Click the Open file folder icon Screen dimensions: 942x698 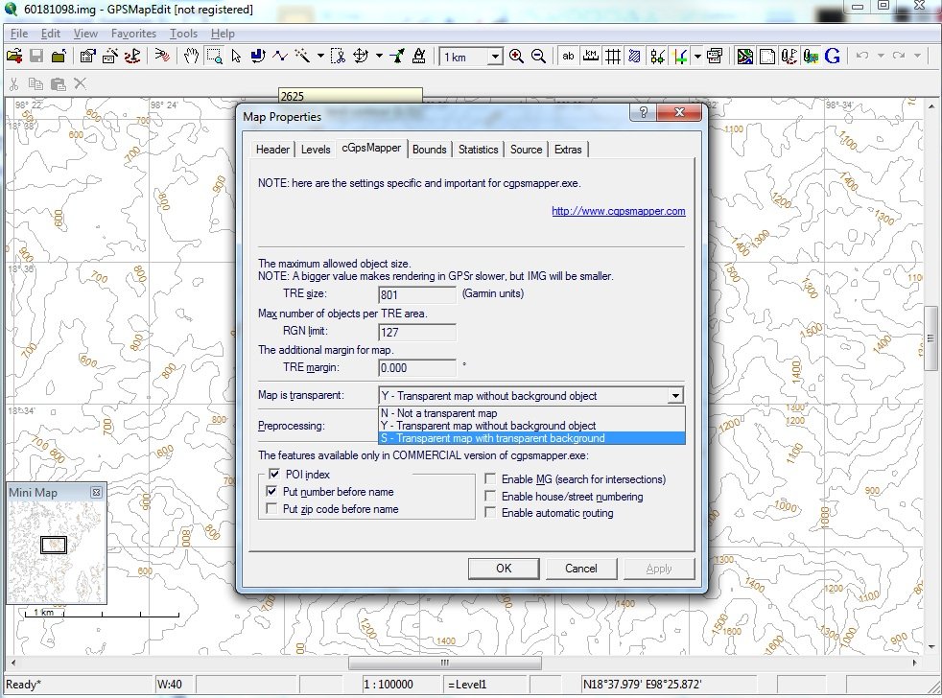pyautogui.click(x=14, y=57)
